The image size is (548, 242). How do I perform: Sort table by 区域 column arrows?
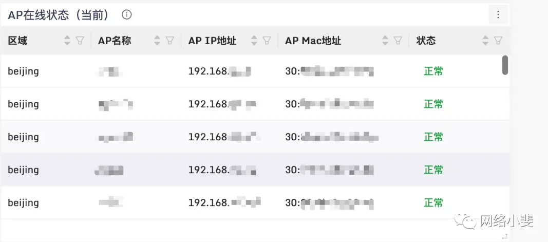67,41
